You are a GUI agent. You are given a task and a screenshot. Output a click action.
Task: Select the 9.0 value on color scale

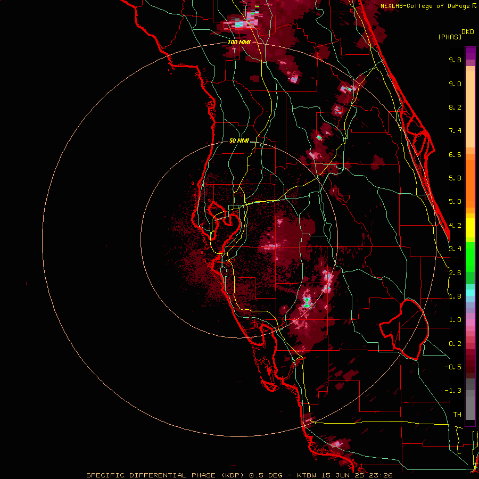[455, 84]
